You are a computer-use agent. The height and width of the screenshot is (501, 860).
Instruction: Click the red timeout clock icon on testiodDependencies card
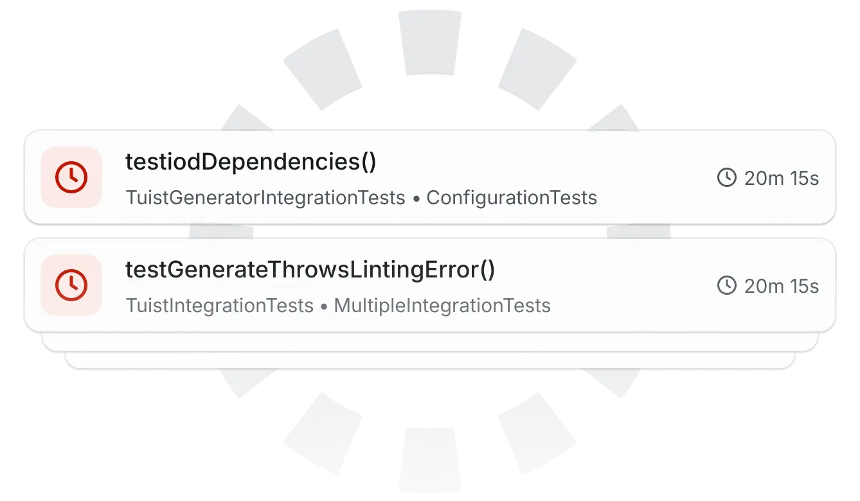click(x=71, y=178)
